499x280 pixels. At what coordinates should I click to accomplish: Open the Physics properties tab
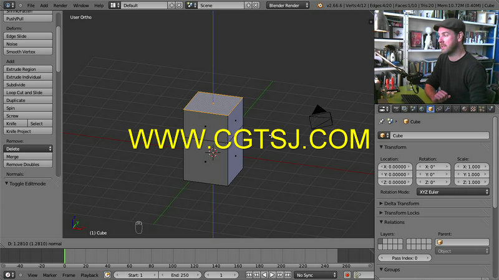pyautogui.click(x=490, y=109)
